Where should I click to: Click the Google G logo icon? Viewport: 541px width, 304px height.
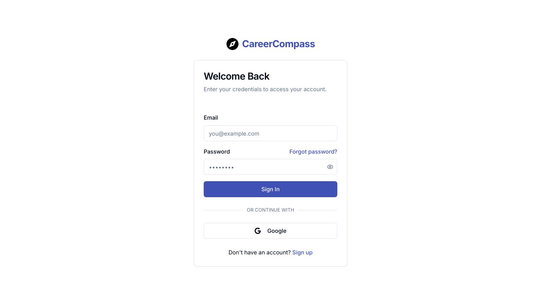click(258, 231)
